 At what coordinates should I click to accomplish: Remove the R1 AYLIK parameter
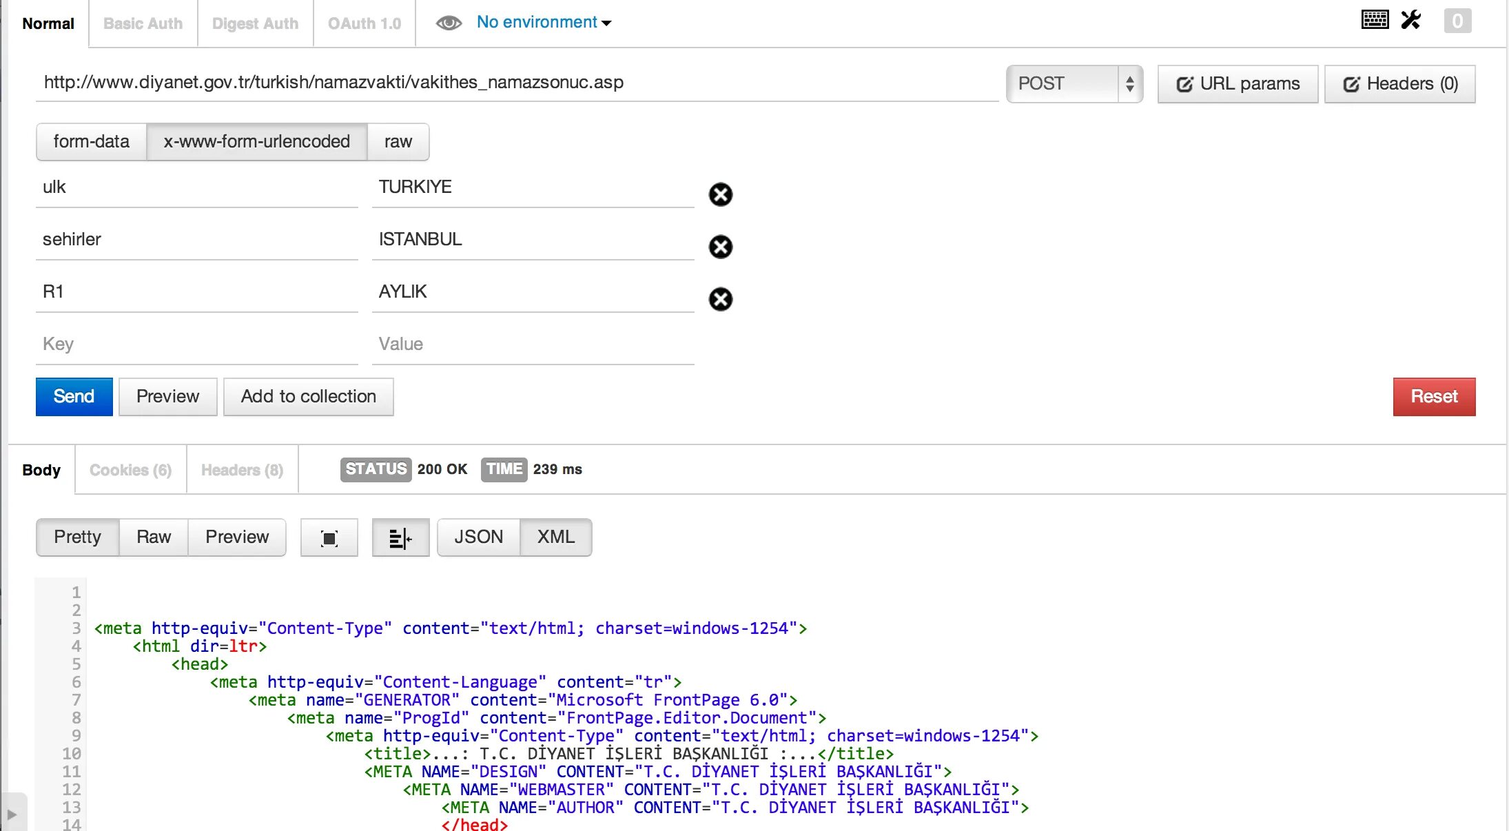click(719, 299)
